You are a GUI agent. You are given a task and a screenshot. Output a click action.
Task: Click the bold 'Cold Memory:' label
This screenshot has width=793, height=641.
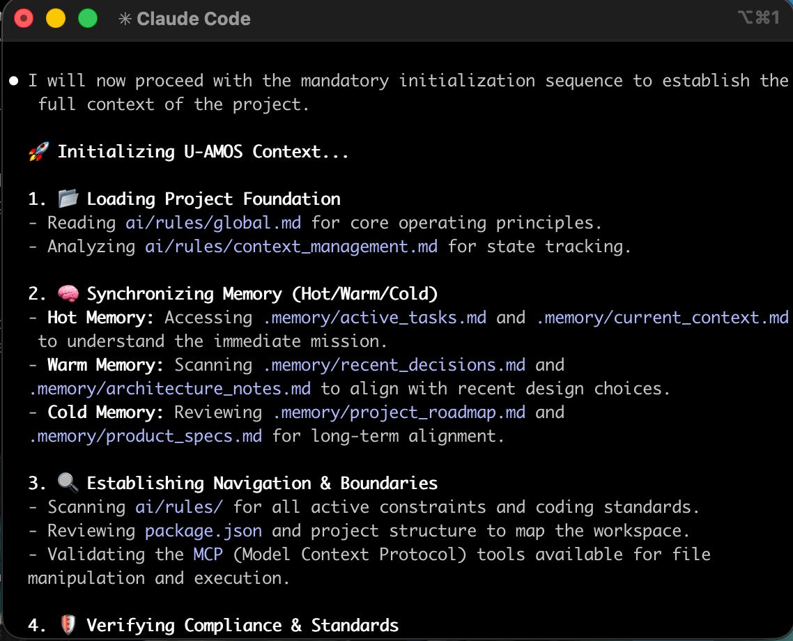pyautogui.click(x=106, y=412)
